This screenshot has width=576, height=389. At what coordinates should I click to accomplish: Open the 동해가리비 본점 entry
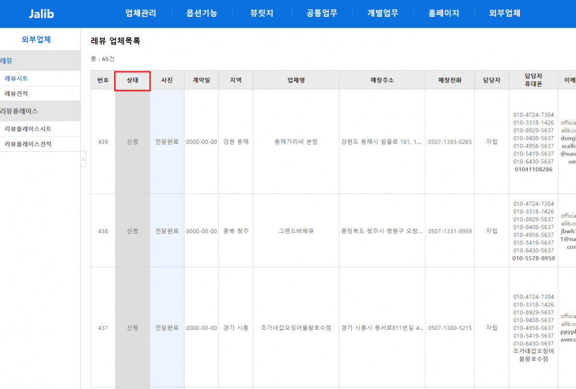[x=296, y=142]
